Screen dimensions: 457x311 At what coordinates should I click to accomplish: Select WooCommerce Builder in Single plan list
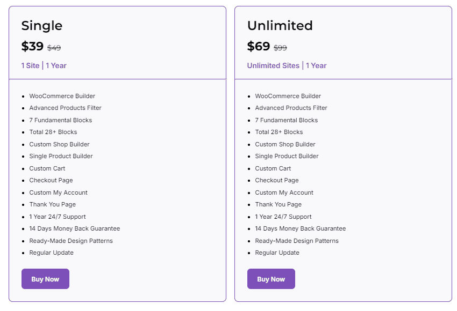pyautogui.click(x=62, y=96)
